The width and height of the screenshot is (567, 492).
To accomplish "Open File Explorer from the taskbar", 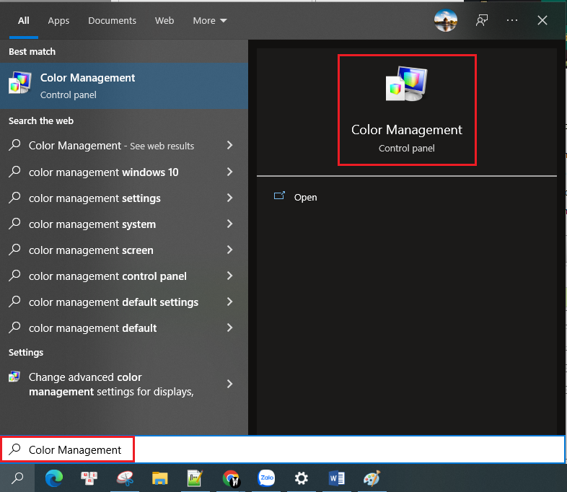I will coord(160,478).
